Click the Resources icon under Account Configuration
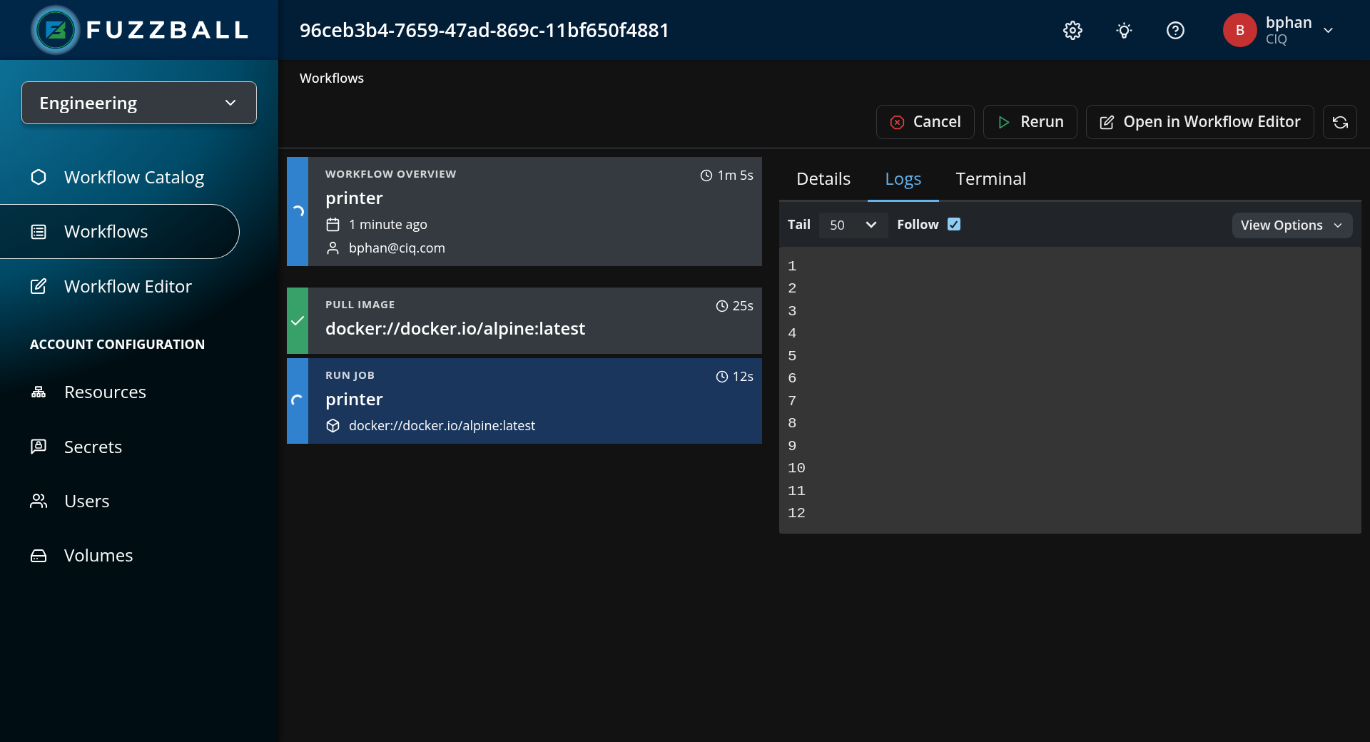Image resolution: width=1370 pixels, height=742 pixels. (x=39, y=392)
